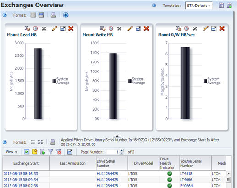
Task: Select the narrow graph format icon
Action: [x=33, y=15]
